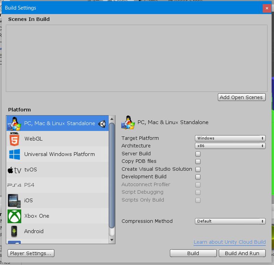Click the Build And Run button
Screen dimensions: 274x265
point(242,253)
